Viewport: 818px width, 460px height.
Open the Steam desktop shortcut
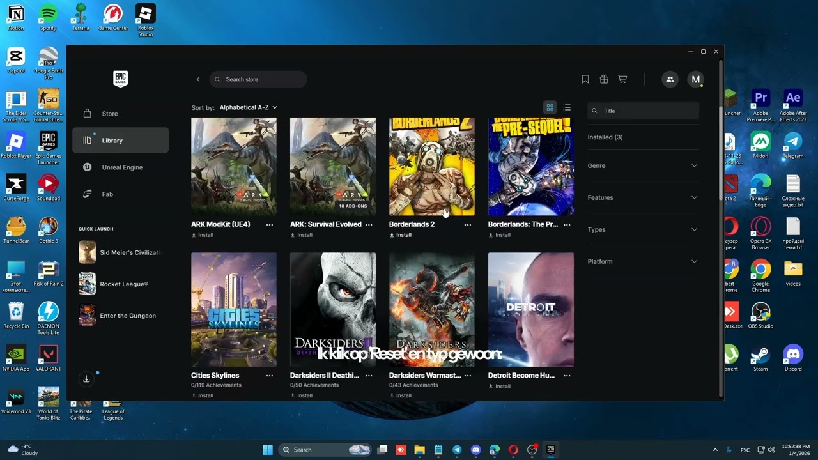point(760,358)
